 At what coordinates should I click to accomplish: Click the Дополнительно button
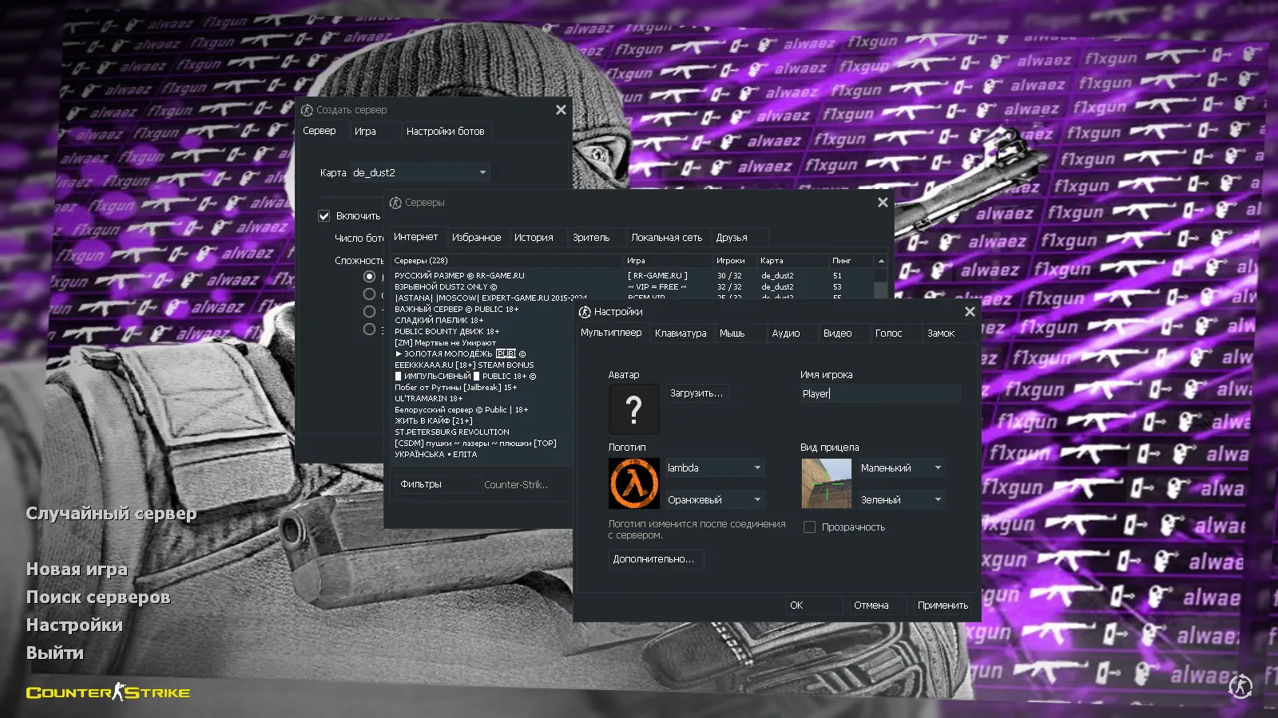pos(656,558)
